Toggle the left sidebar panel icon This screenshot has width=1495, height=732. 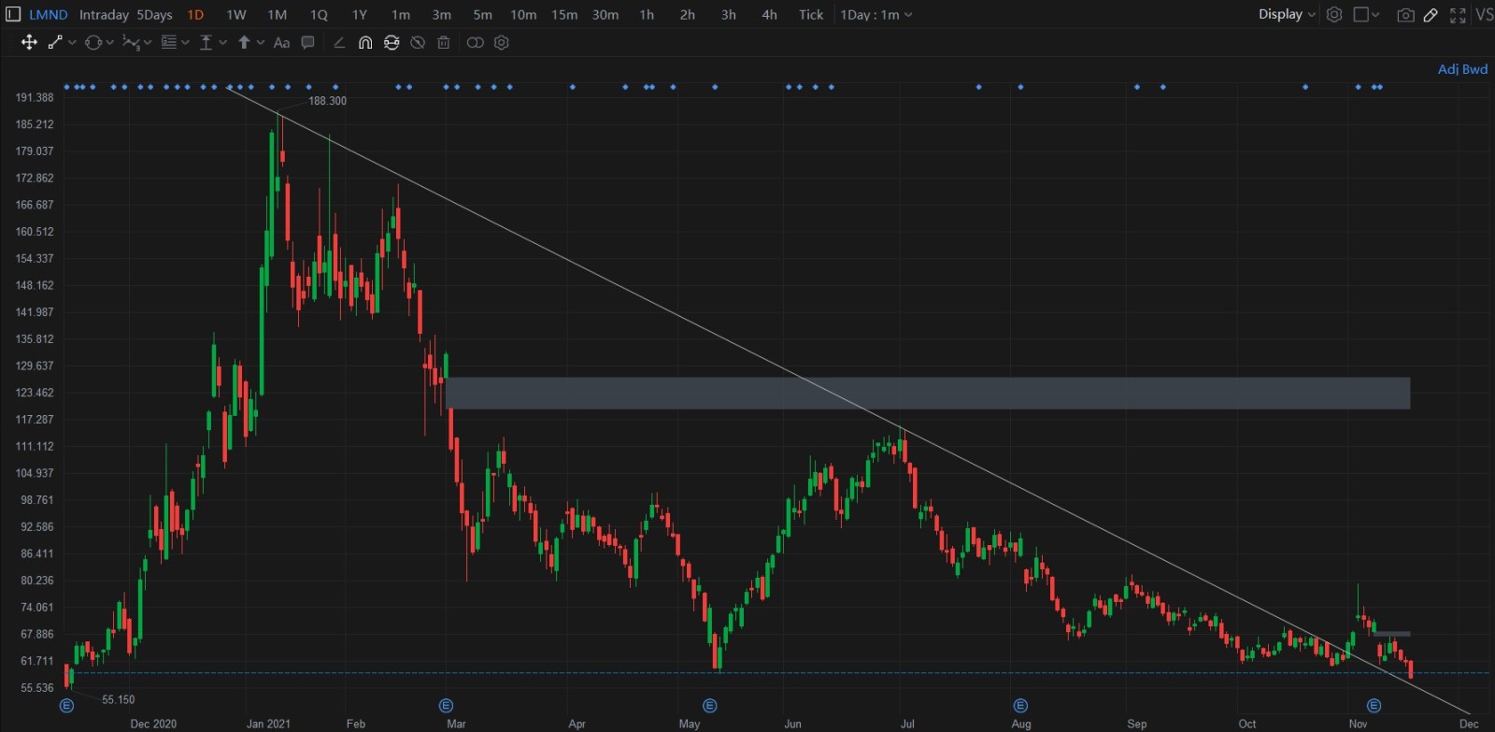tap(13, 14)
